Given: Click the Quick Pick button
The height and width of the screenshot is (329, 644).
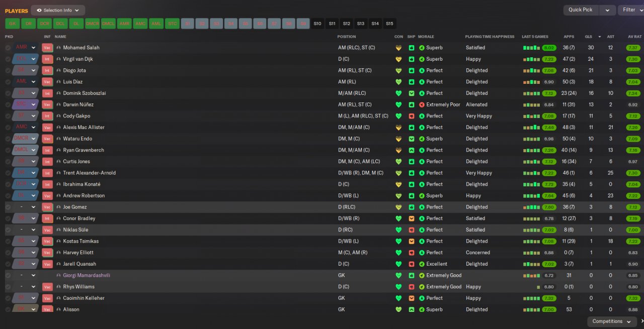Looking at the screenshot, I should coord(581,10).
